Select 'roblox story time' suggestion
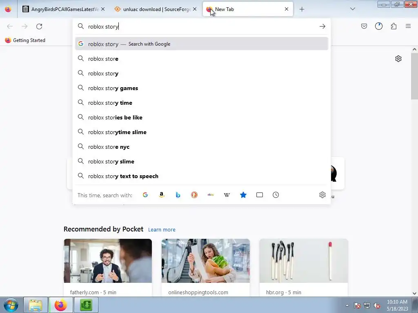 coord(202,102)
